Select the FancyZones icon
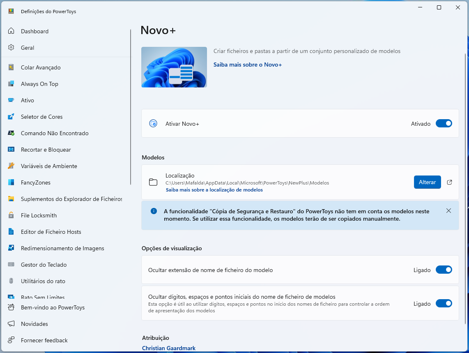The width and height of the screenshot is (469, 353). [x=11, y=182]
